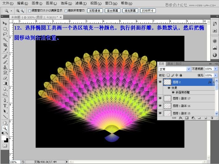
Task: Collapse Layers panel with double arrows
Action: pyautogui.click(x=210, y=64)
